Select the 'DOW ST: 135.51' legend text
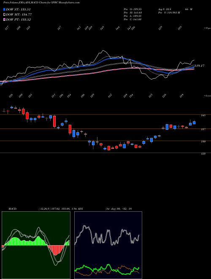211x279 pixels. coord(19,10)
